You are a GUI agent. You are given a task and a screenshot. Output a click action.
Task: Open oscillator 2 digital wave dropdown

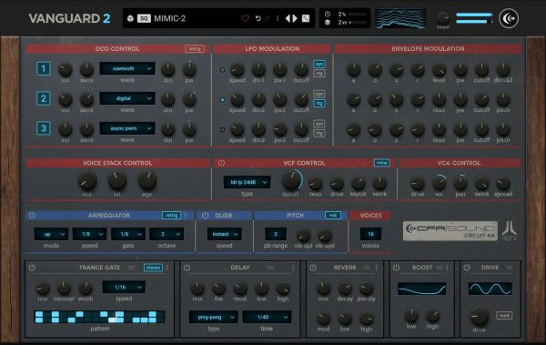click(x=127, y=98)
